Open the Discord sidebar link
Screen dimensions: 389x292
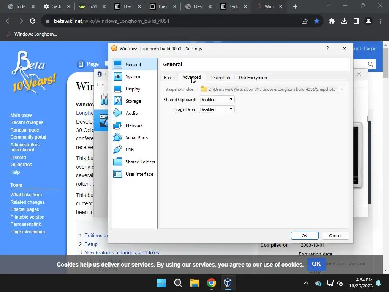[x=18, y=157]
